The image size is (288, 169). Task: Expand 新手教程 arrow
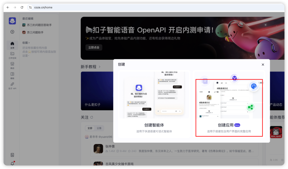click(x=99, y=67)
